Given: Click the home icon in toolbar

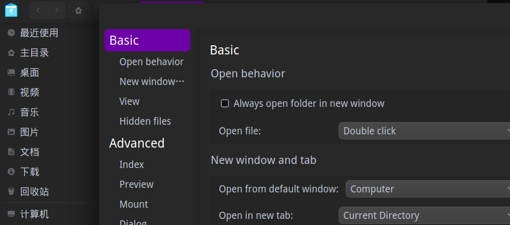Looking at the screenshot, I should pos(78,10).
